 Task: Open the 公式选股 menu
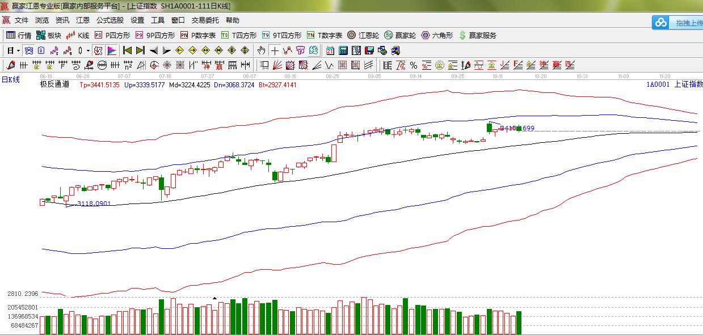click(x=110, y=20)
